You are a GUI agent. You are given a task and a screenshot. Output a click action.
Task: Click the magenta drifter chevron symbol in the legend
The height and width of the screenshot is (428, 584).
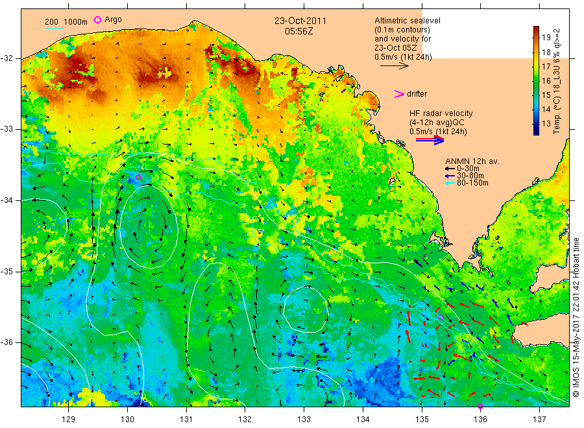coord(399,94)
